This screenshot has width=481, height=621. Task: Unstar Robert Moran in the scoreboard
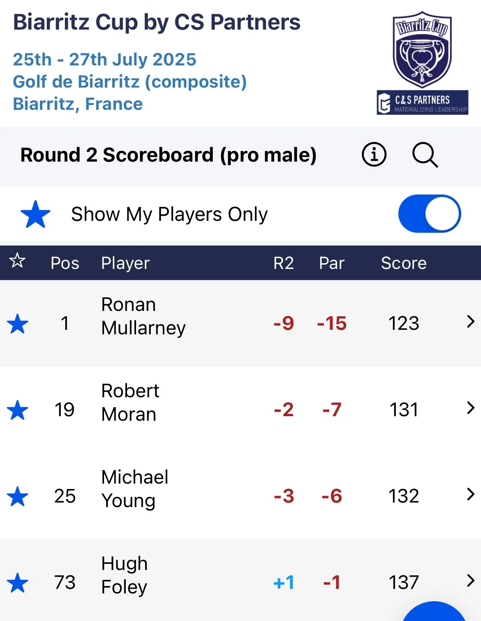tap(18, 410)
